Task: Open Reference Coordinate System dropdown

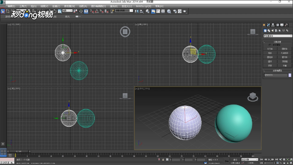Action: coord(67,11)
